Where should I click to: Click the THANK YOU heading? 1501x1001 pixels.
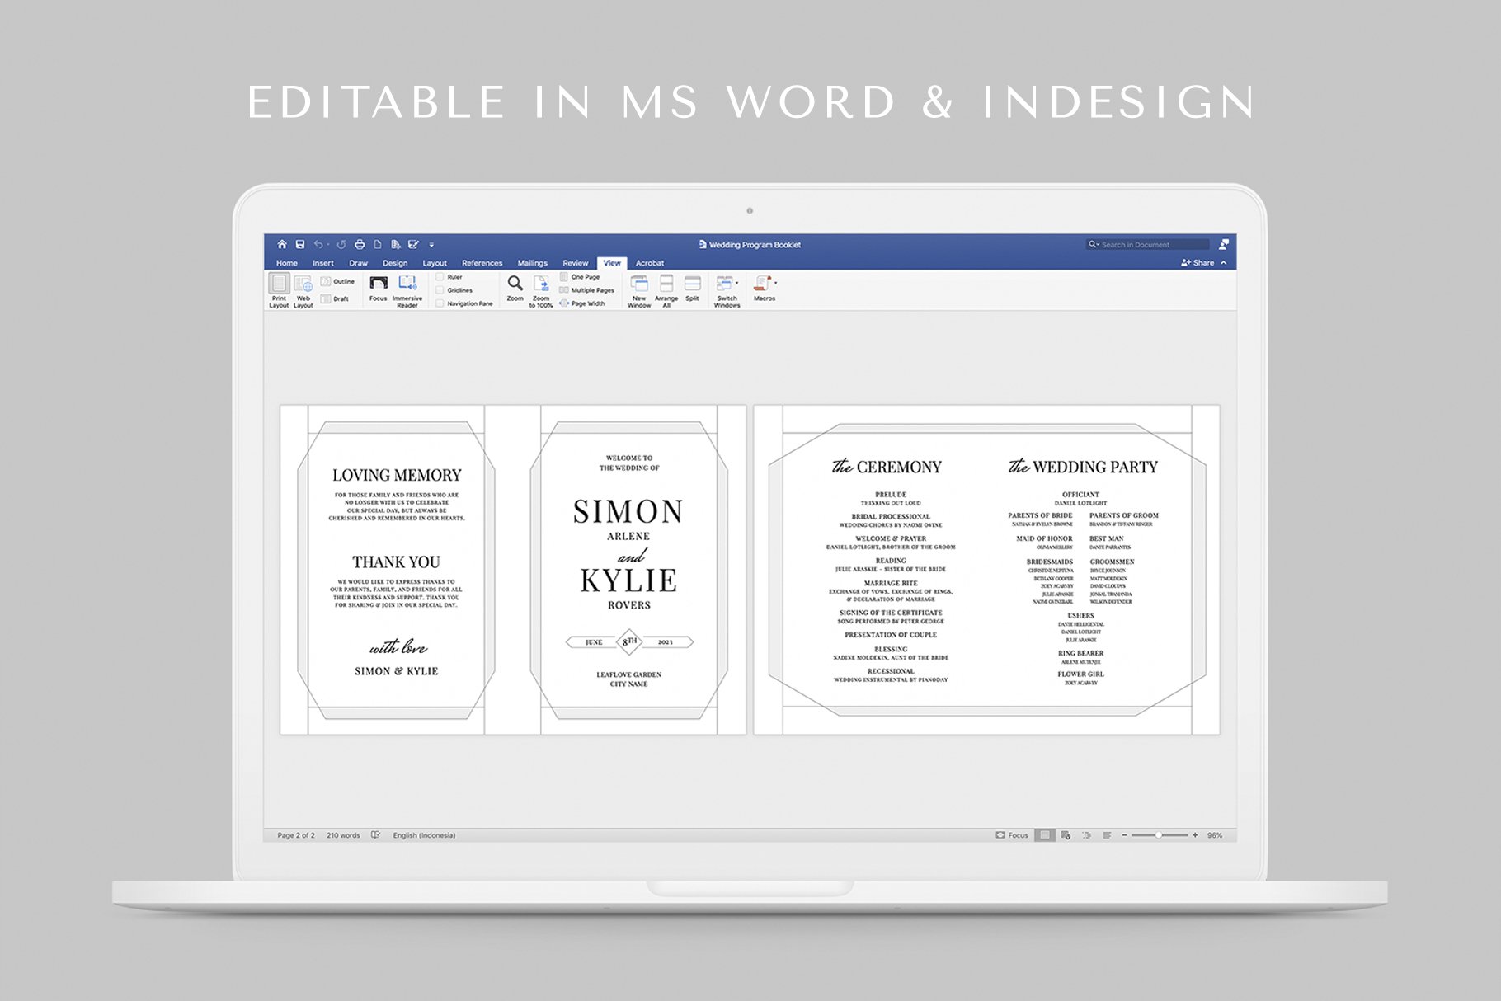396,562
